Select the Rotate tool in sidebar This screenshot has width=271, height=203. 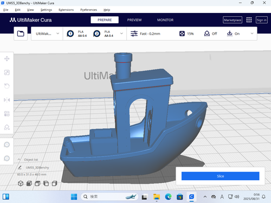[7, 86]
